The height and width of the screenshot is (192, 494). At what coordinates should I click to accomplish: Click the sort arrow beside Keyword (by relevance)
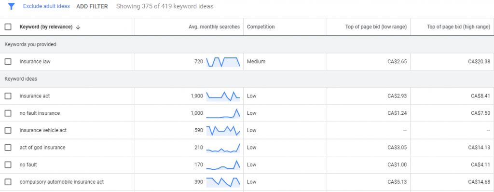click(78, 27)
